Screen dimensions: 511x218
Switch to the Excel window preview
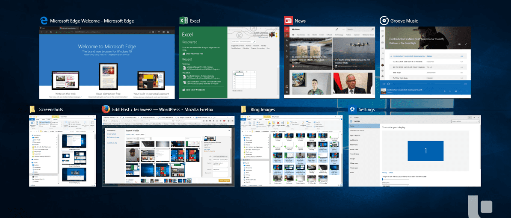230,62
